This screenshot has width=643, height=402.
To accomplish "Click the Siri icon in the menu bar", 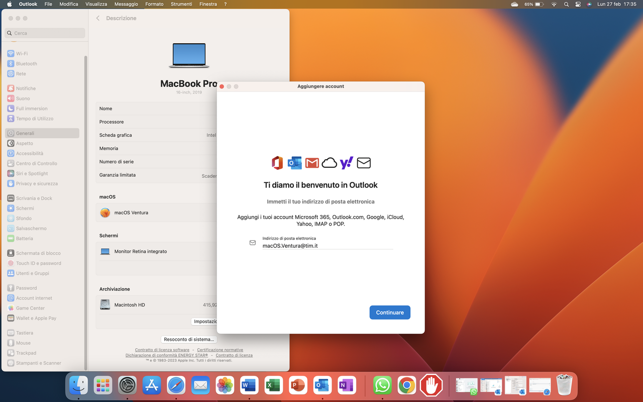I will [589, 4].
